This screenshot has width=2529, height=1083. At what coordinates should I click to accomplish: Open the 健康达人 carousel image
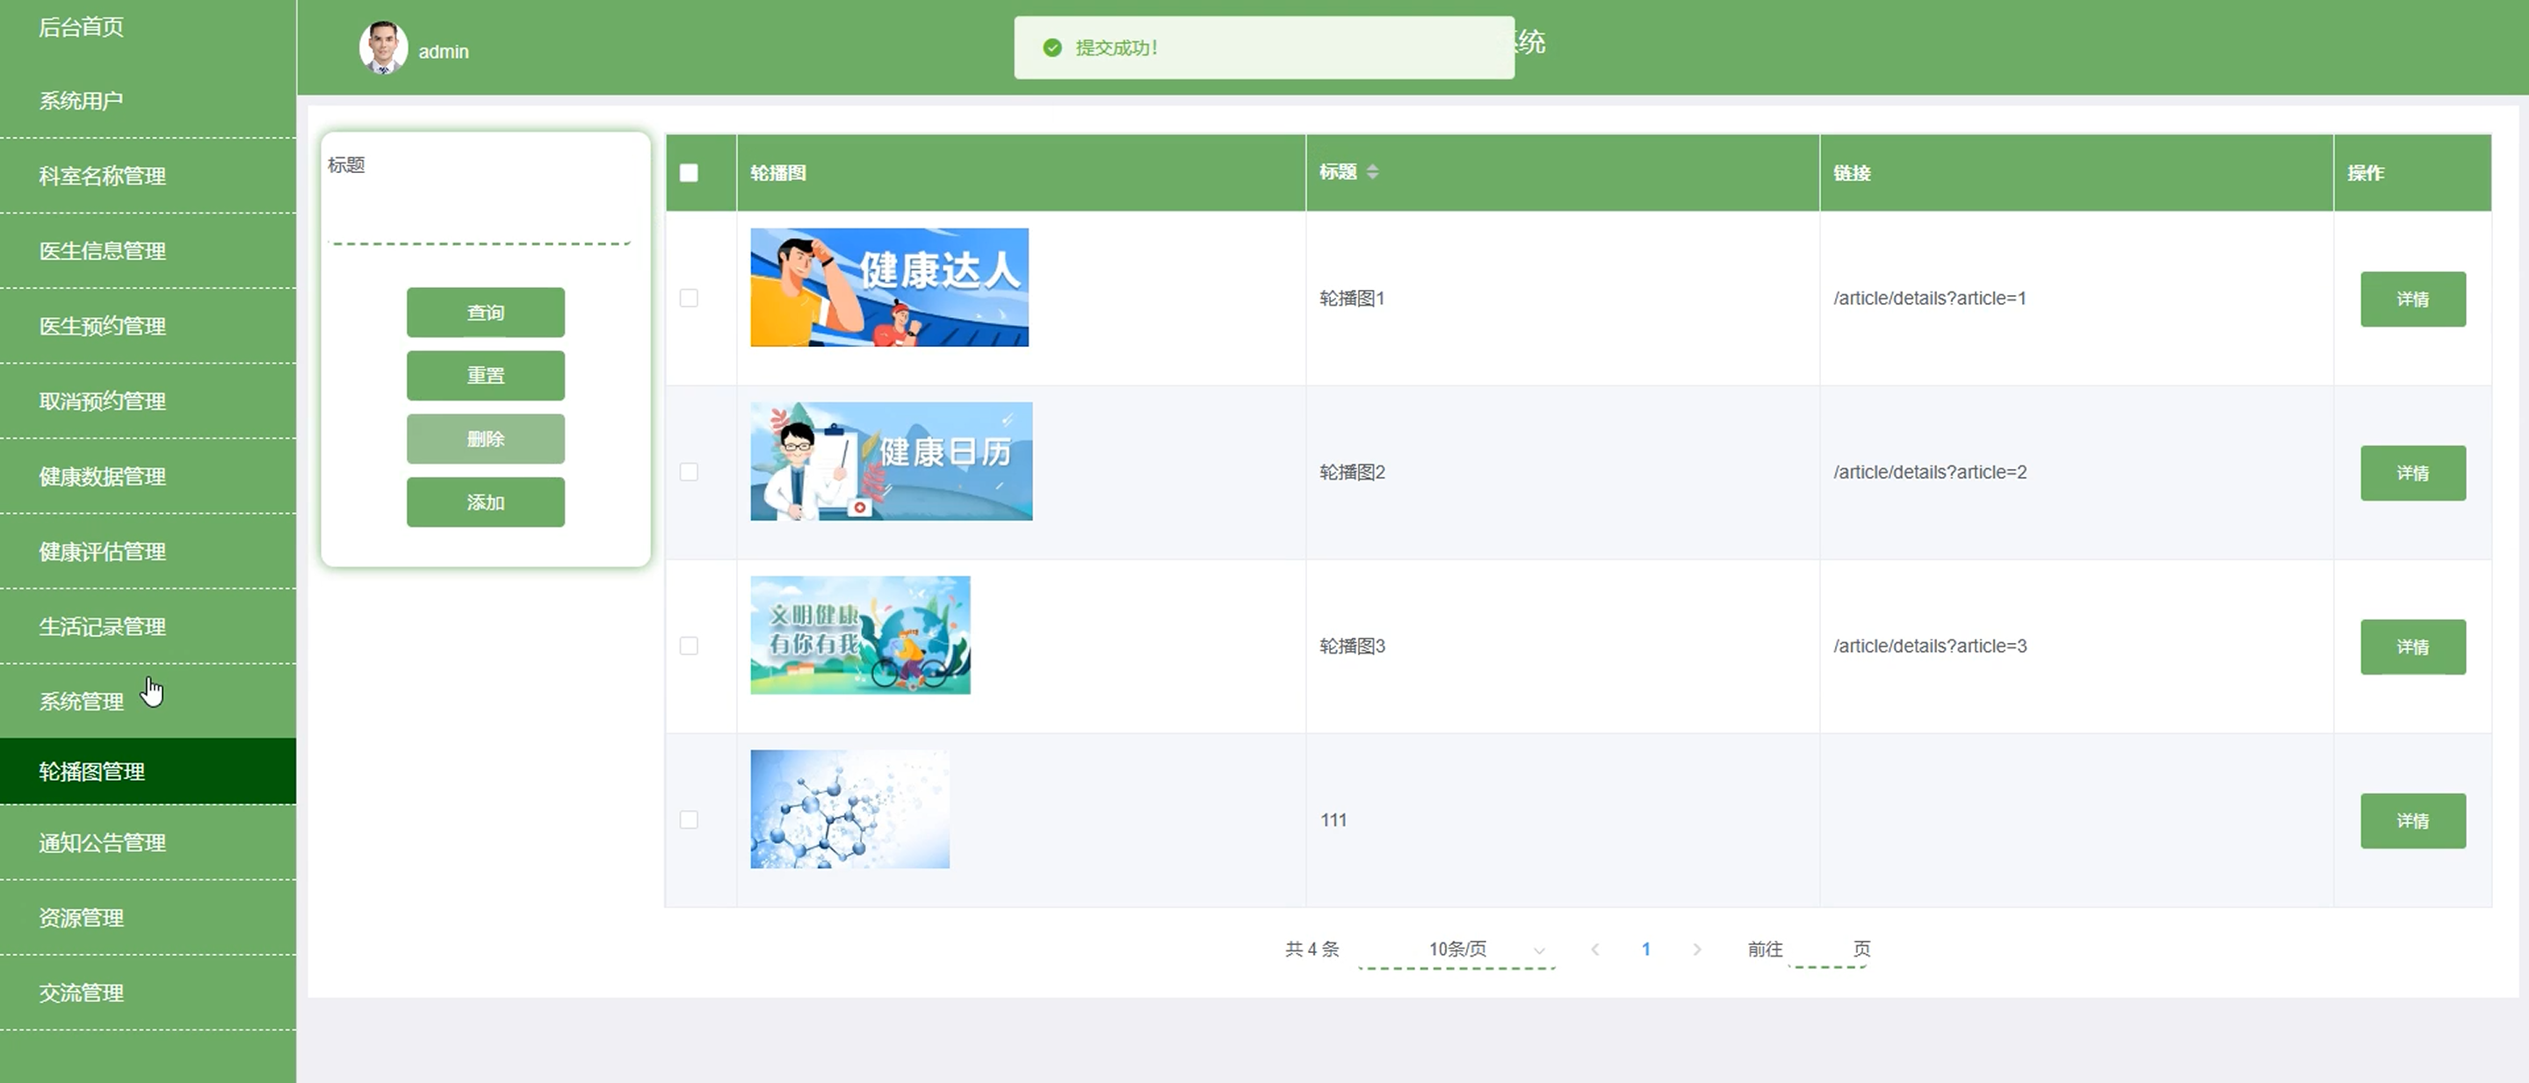888,286
